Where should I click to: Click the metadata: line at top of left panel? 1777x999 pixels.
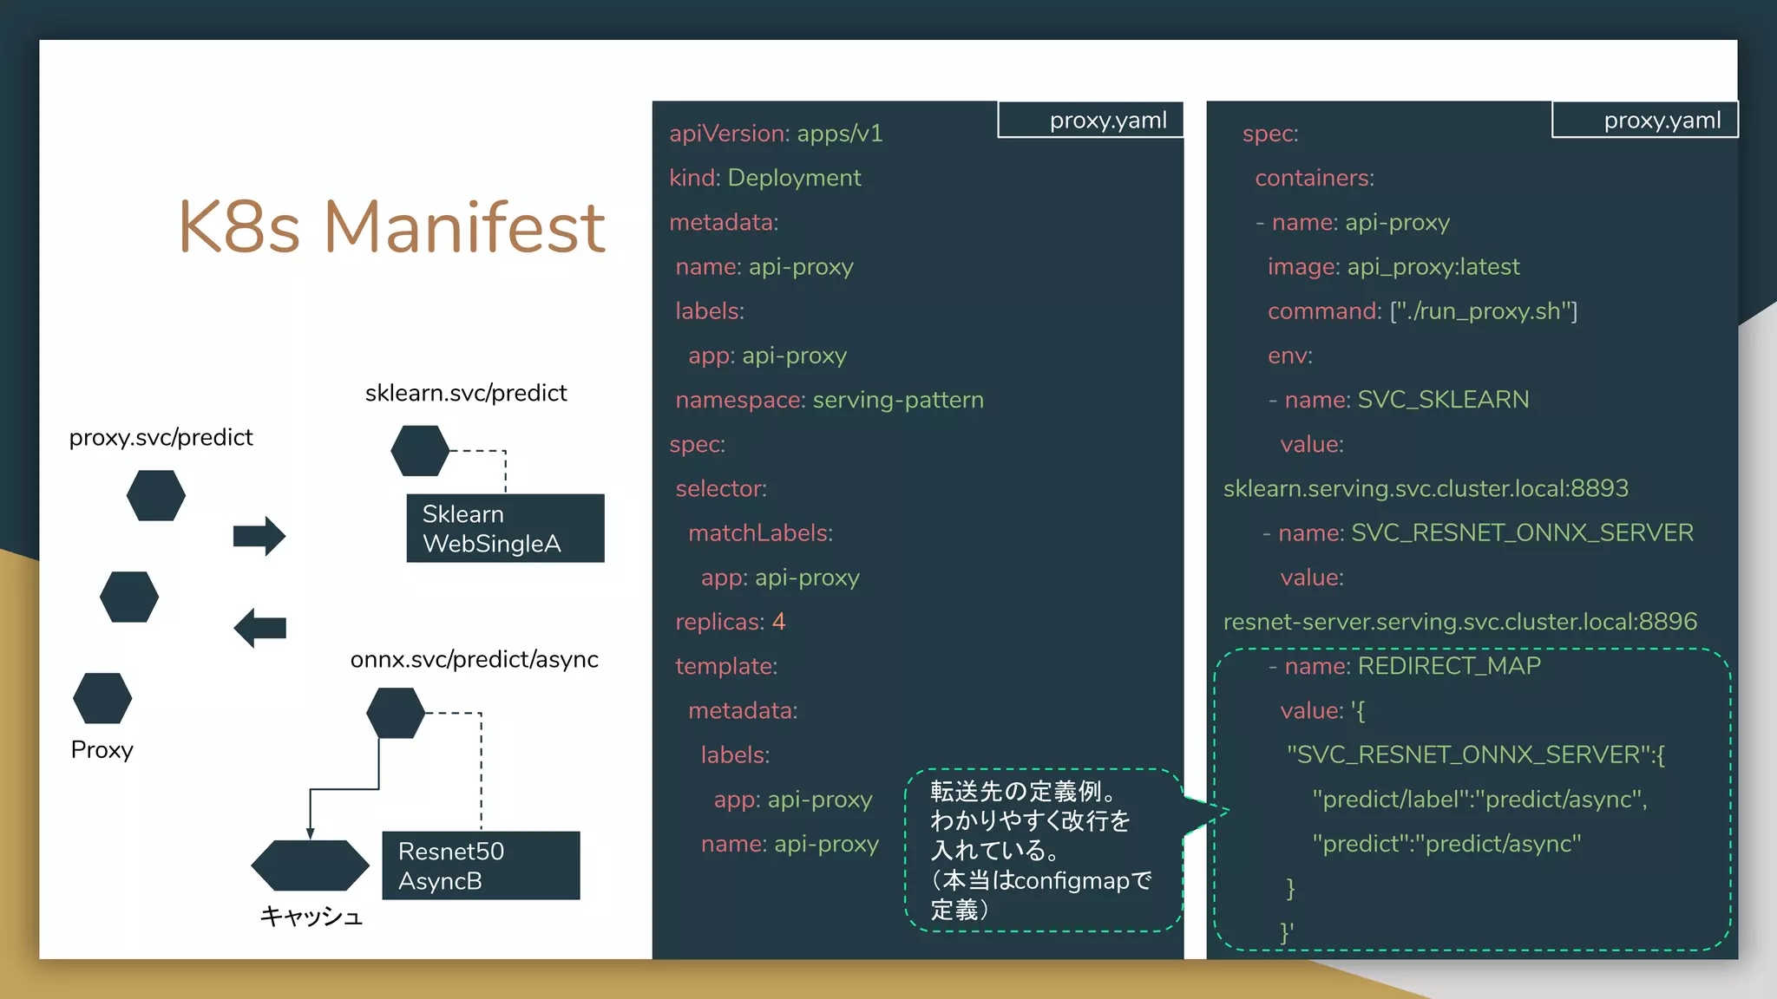(x=724, y=223)
